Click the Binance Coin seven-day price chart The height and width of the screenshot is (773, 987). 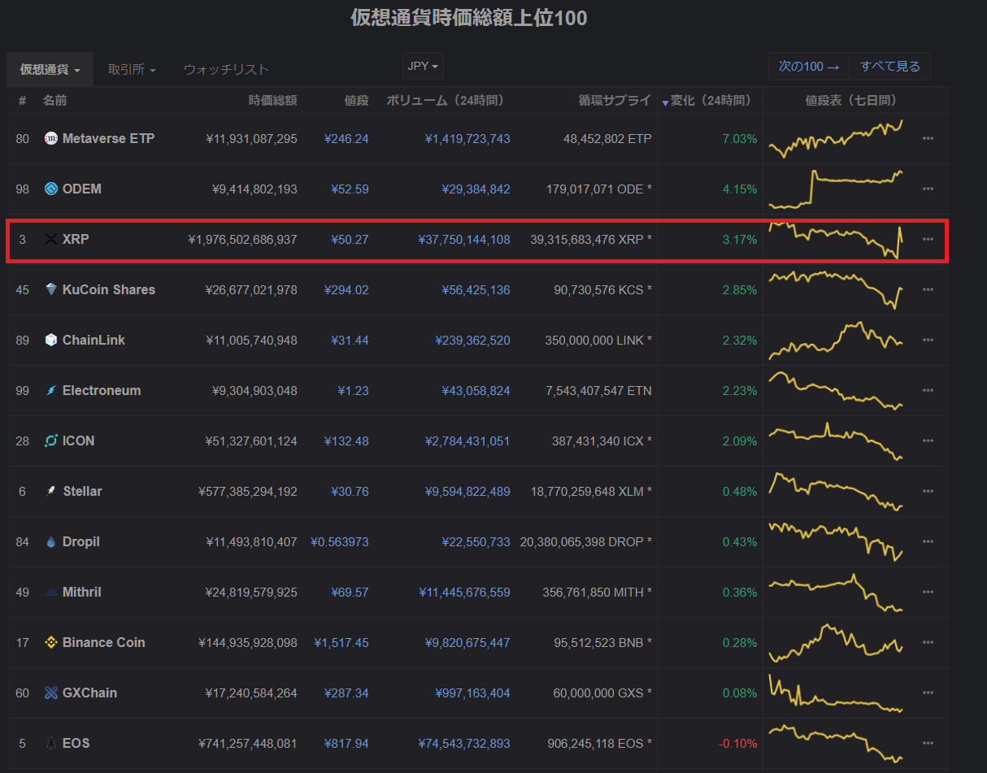pyautogui.click(x=836, y=643)
